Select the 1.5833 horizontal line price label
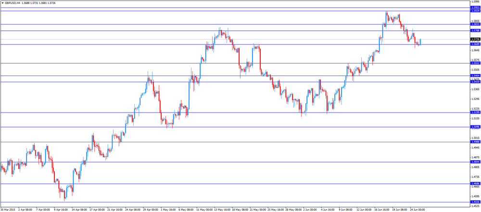 click(475, 24)
